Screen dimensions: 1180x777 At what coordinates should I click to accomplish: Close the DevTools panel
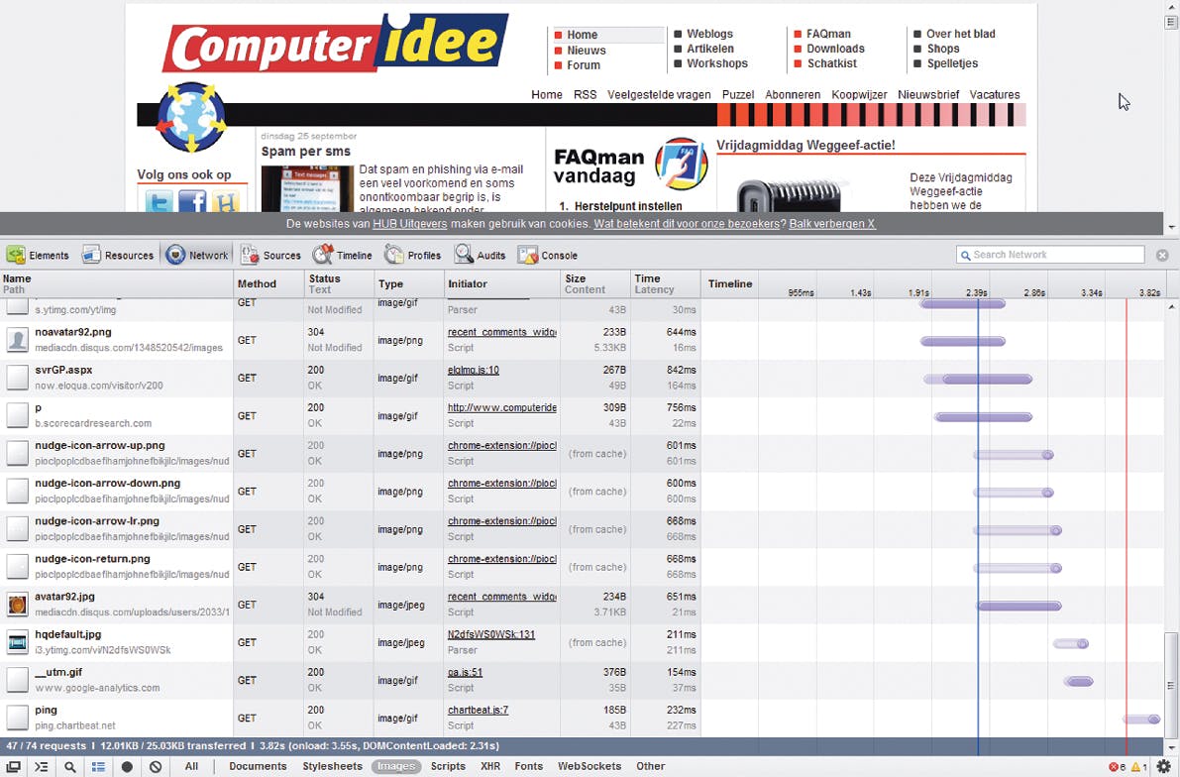(1162, 256)
